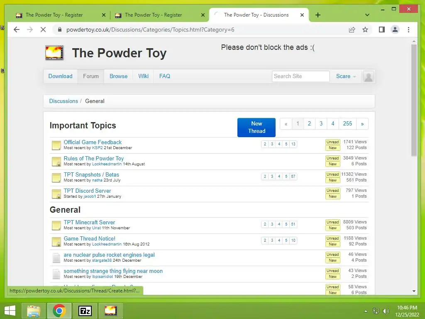Jump to page 10 of Game Thread Notice!

tap(293, 240)
